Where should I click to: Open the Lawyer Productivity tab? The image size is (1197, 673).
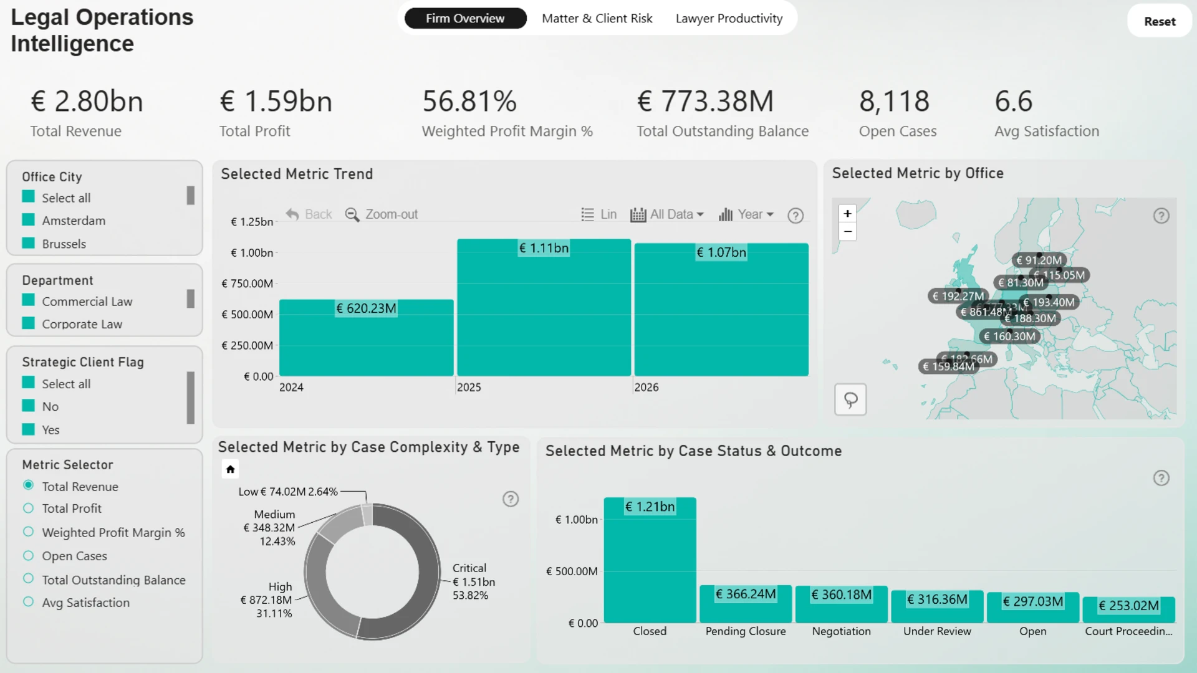[x=729, y=19]
